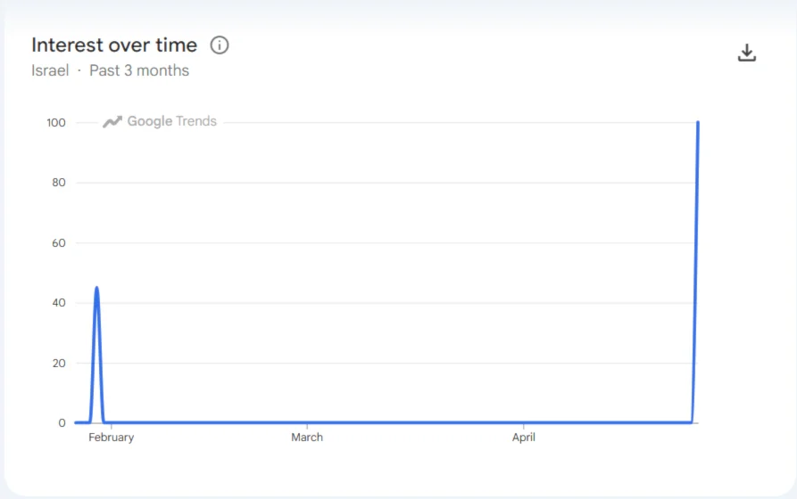Download the chart data as CSV
Image resolution: width=797 pixels, height=499 pixels.
(x=747, y=53)
